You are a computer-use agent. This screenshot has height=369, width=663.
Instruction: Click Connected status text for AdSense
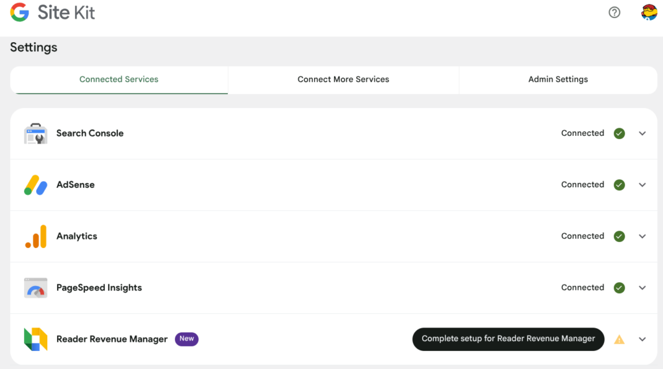[583, 184]
